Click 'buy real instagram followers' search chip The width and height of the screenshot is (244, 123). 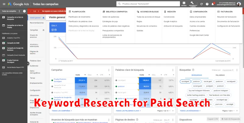coord(199,90)
